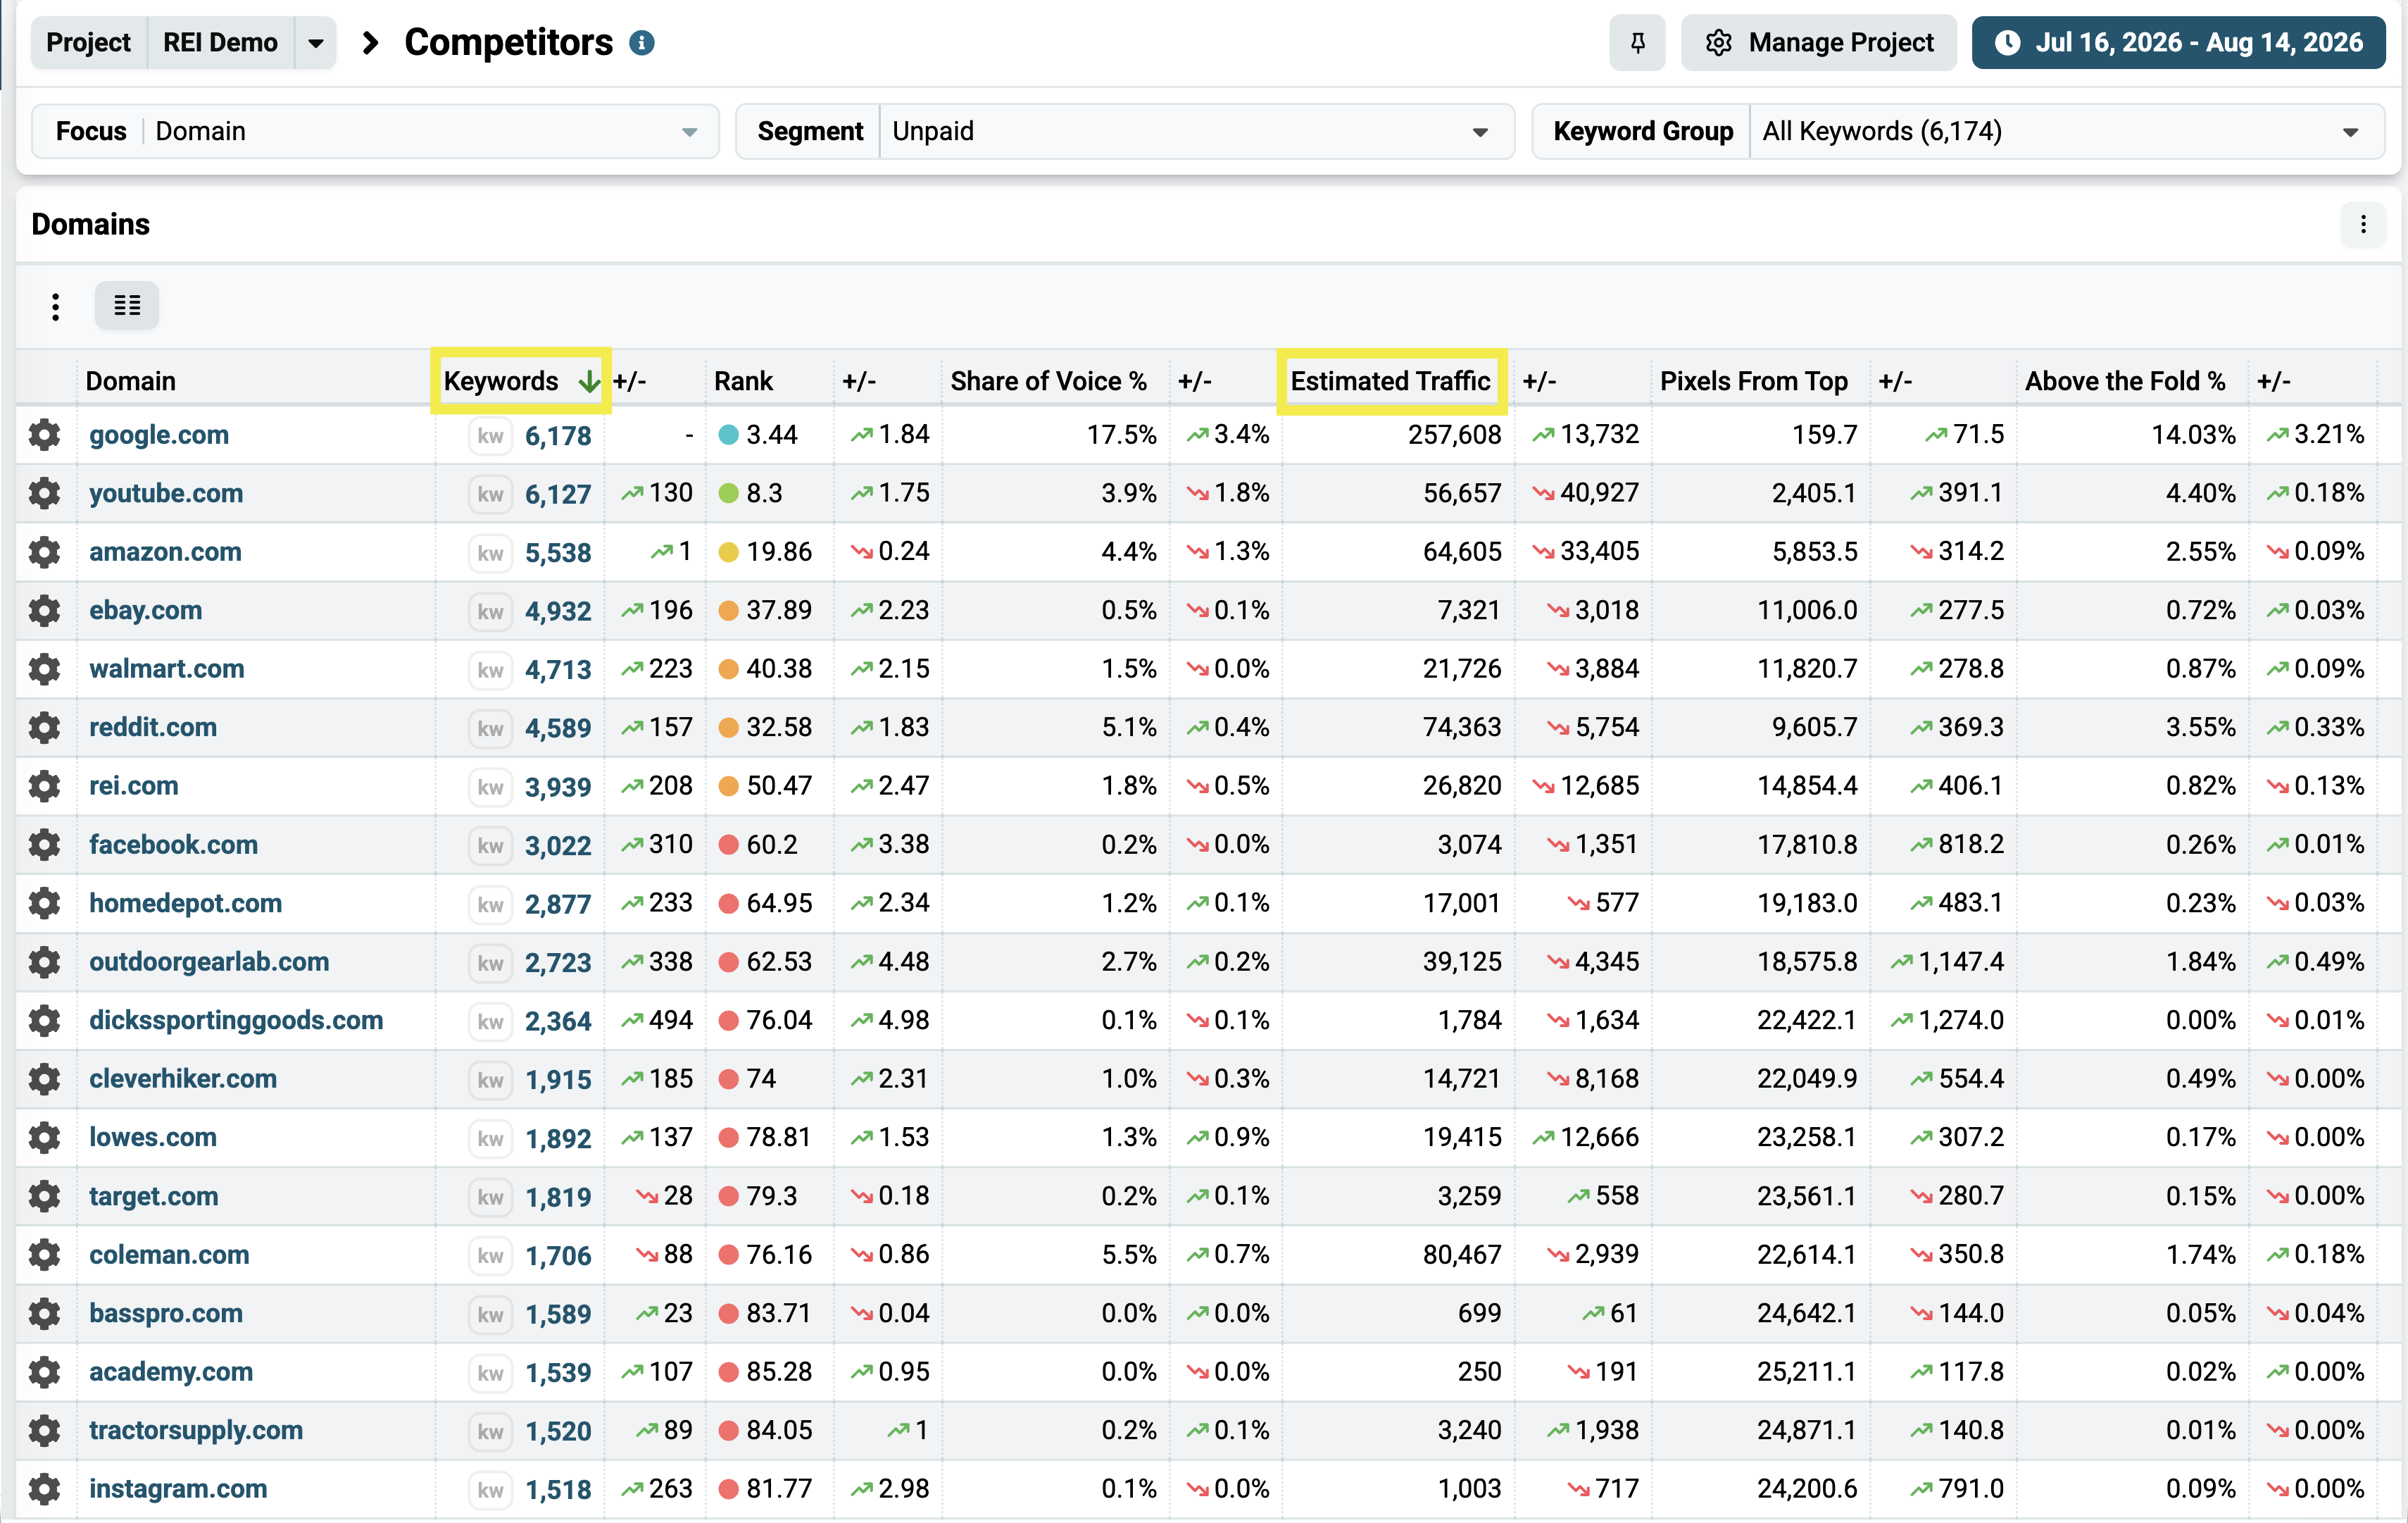Open the Keyword Group All Keywords dropdown
The image size is (2408, 1523).
[1958, 131]
